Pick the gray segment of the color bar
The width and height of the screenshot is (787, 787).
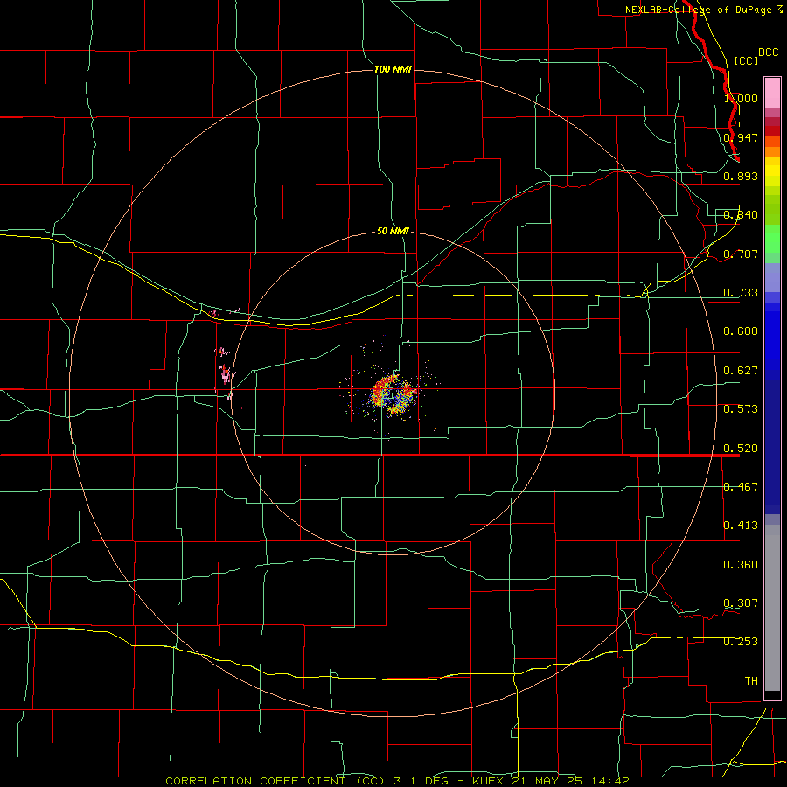(x=772, y=608)
